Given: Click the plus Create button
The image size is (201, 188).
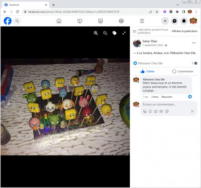Looking at the screenshot, I should coord(165,21).
